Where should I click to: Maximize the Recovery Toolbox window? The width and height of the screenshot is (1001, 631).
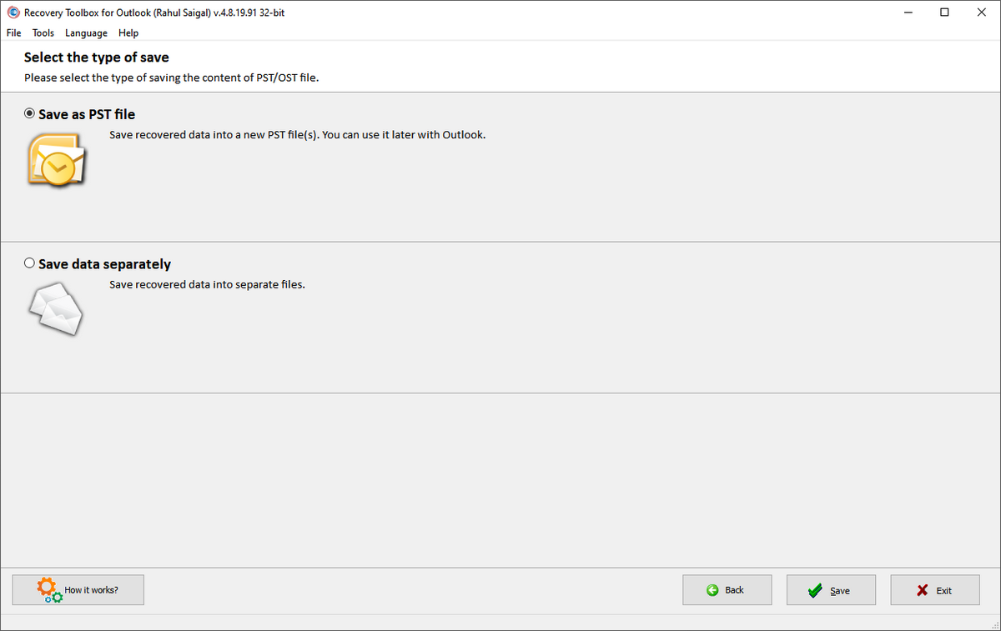click(x=944, y=13)
